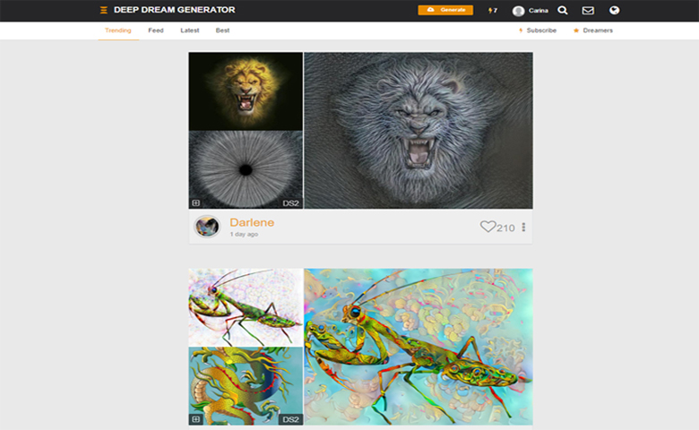Open the Subscribe link
This screenshot has height=430, width=699.
538,30
